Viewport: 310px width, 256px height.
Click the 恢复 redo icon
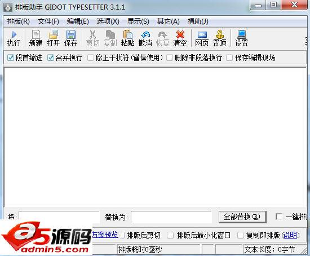(163, 38)
